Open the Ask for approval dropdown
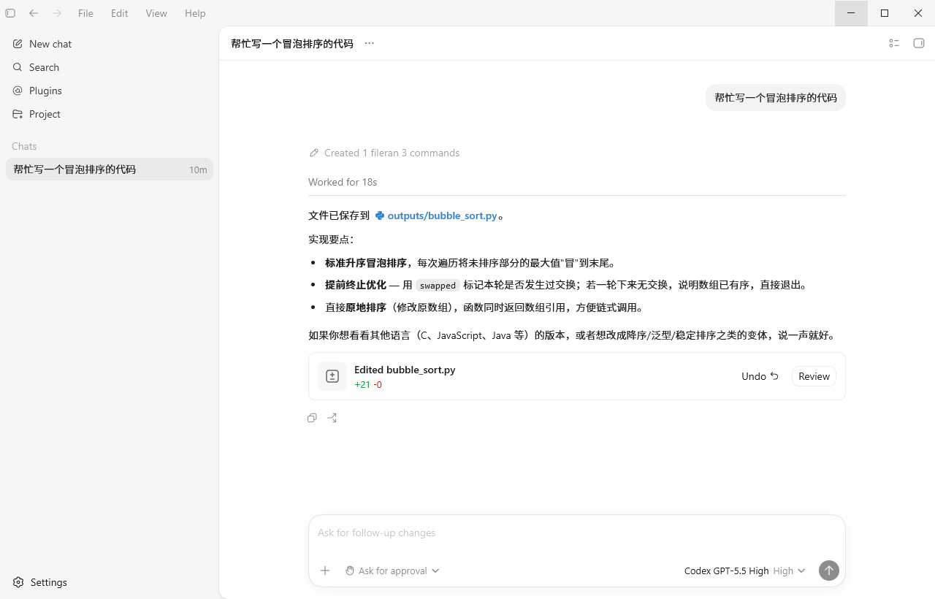 click(x=392, y=571)
